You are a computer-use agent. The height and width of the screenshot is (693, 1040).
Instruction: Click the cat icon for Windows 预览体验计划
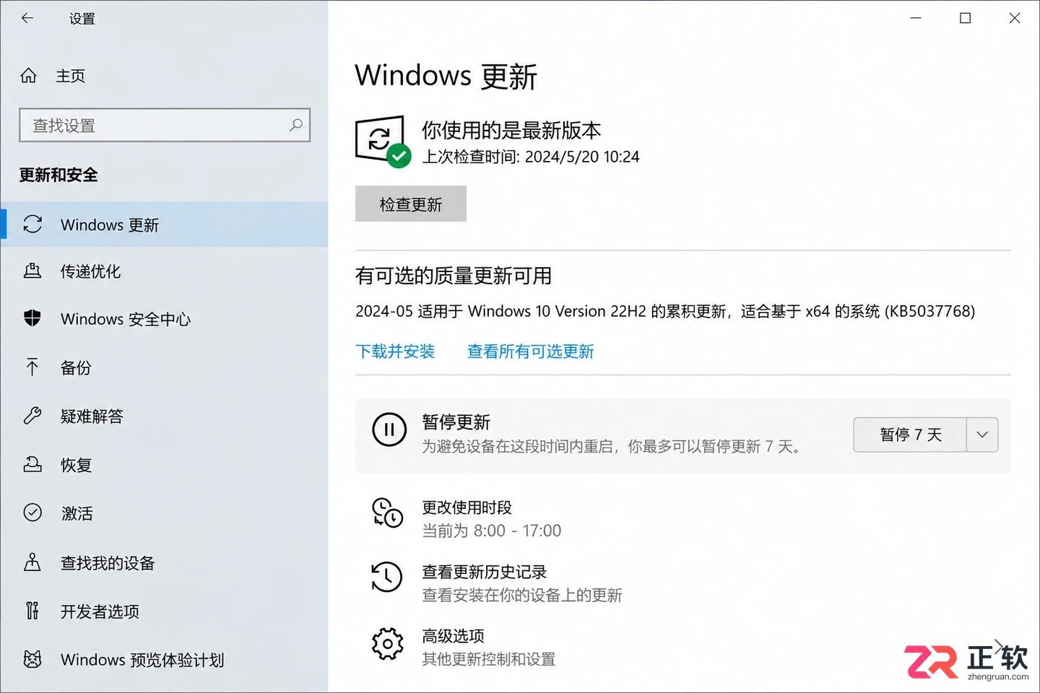(x=32, y=659)
